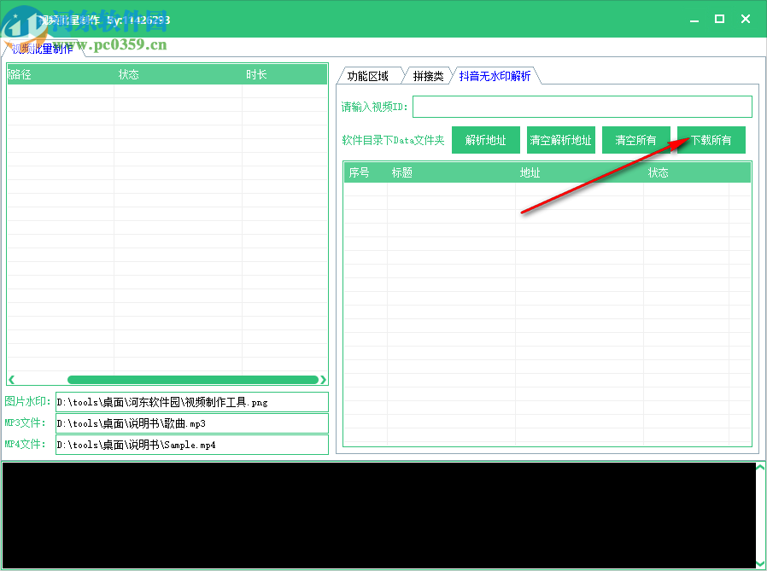Viewport: 767px width, 571px height.
Task: Click the 清空解析地址 button
Action: [560, 140]
